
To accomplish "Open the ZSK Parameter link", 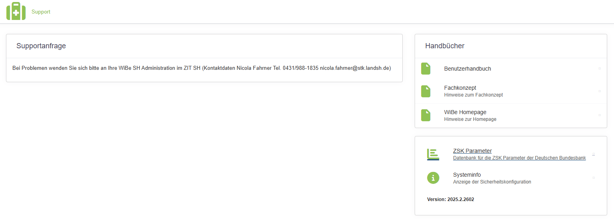I will click(472, 151).
